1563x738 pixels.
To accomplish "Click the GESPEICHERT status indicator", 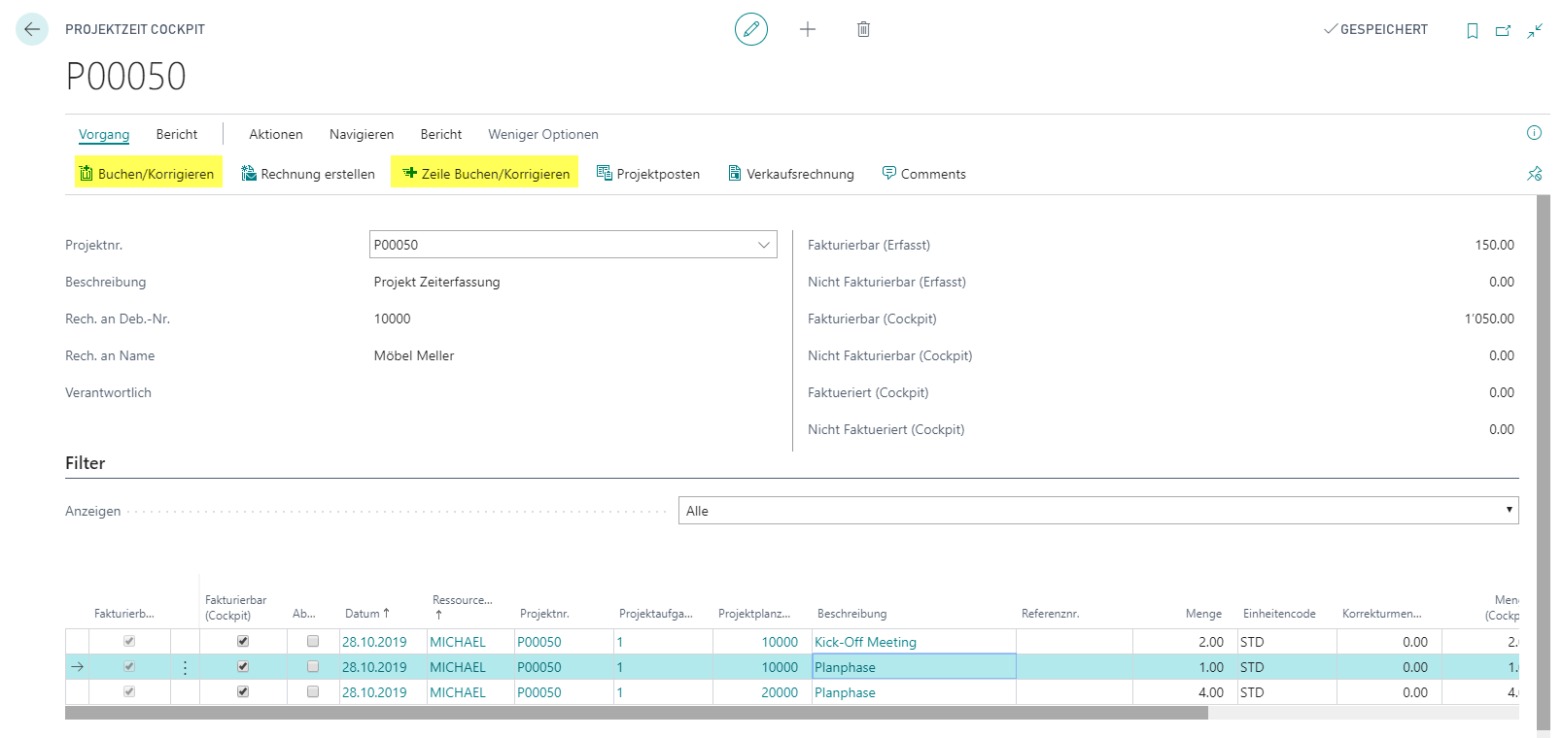I will [x=1375, y=29].
